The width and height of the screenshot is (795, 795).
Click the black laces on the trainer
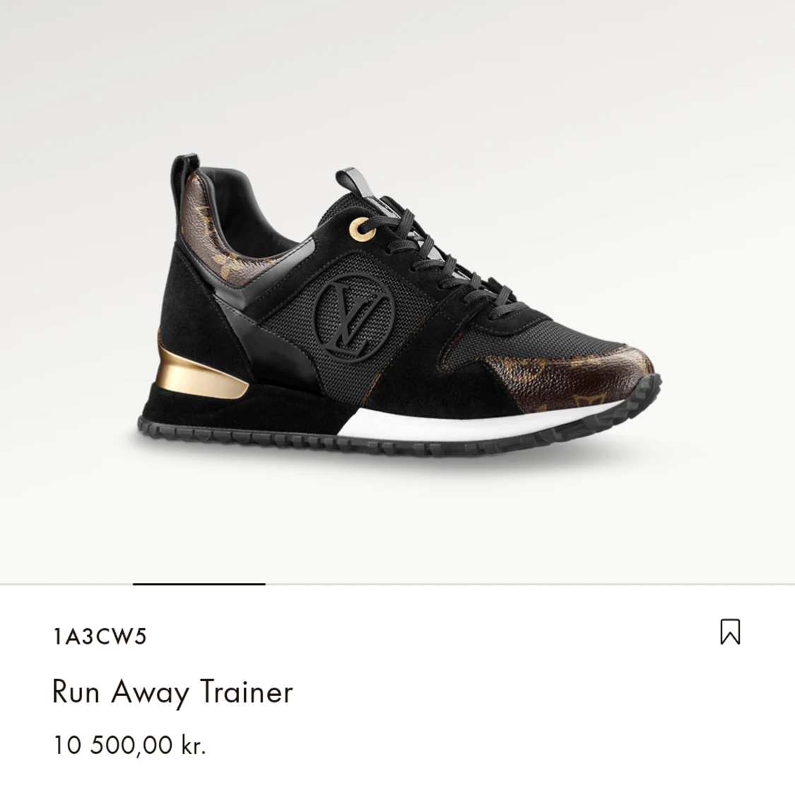click(x=446, y=254)
